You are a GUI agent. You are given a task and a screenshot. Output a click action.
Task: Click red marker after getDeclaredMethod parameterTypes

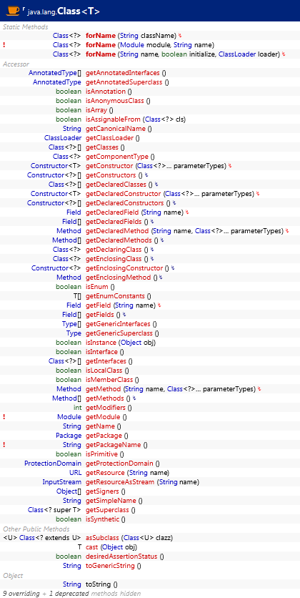(287, 231)
